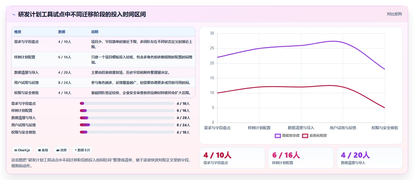Click the footer paragraph starting 这张图把
The height and width of the screenshot is (180, 414).
101,163
